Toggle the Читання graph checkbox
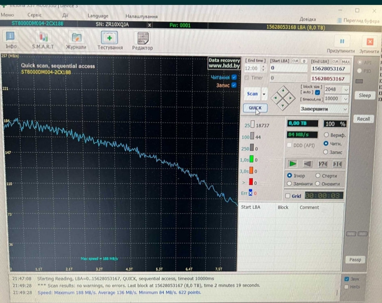 [234, 77]
